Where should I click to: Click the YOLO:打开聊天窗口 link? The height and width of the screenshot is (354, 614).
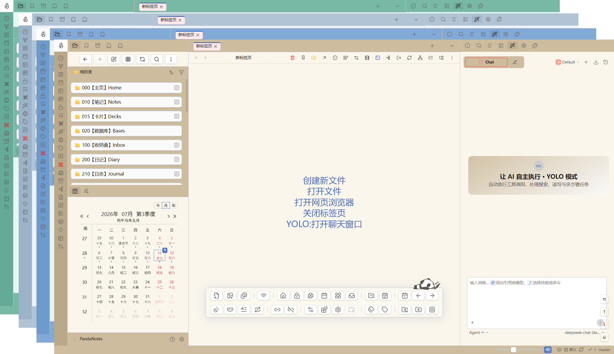point(324,224)
